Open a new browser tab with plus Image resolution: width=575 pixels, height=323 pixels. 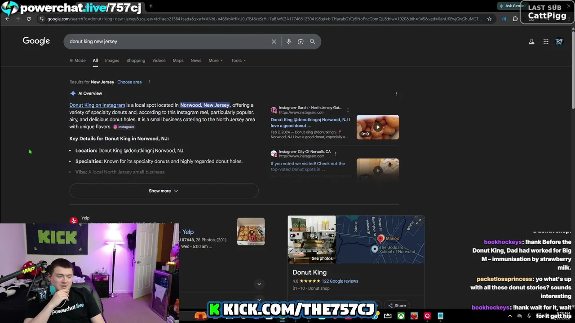151,6
